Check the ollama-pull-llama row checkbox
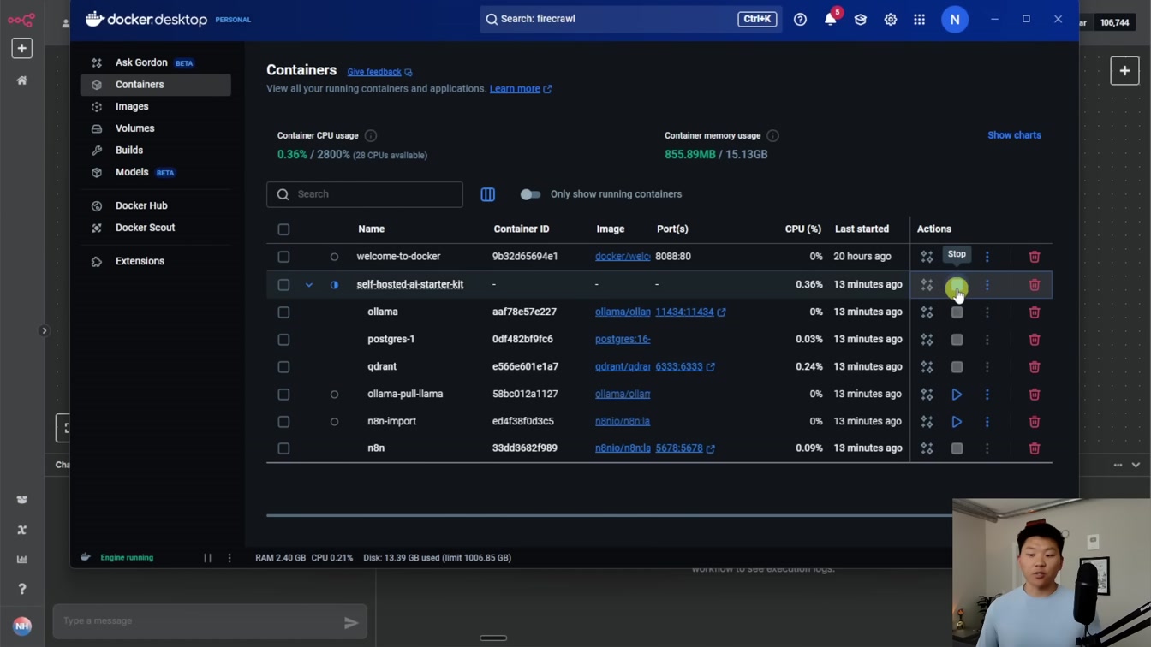 tap(283, 395)
